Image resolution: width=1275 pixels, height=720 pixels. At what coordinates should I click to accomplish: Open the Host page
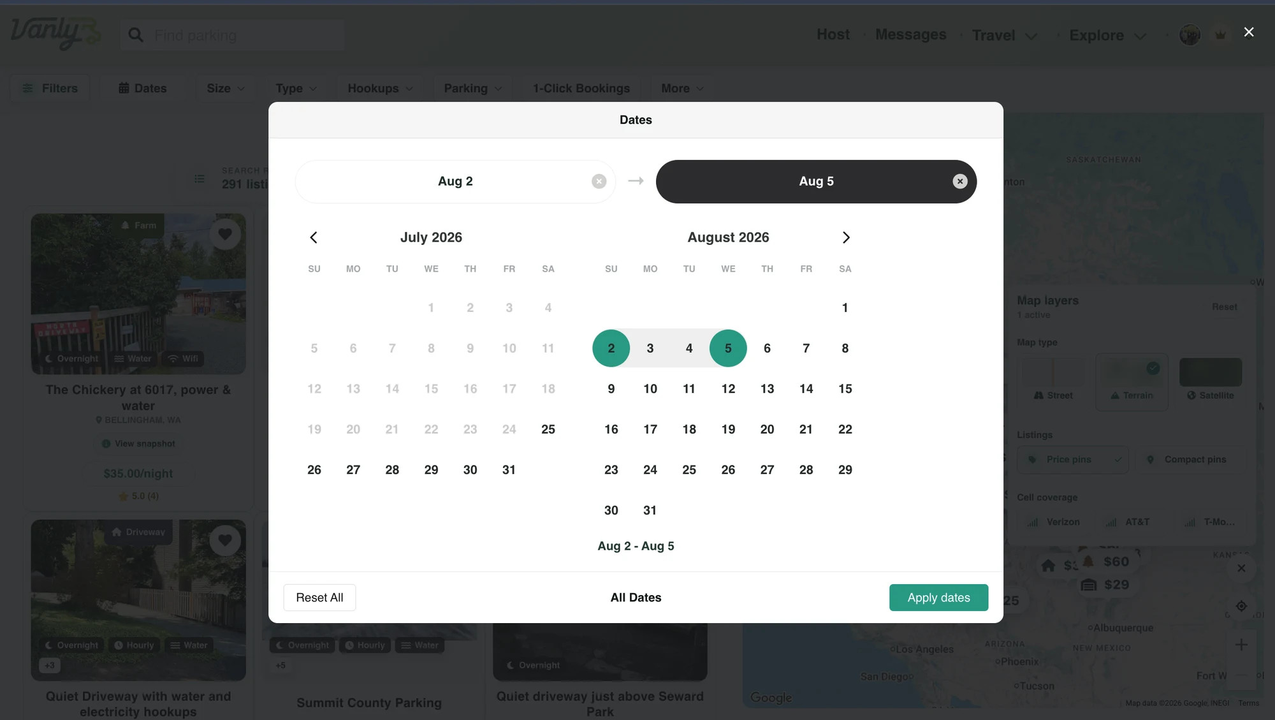[x=833, y=34]
